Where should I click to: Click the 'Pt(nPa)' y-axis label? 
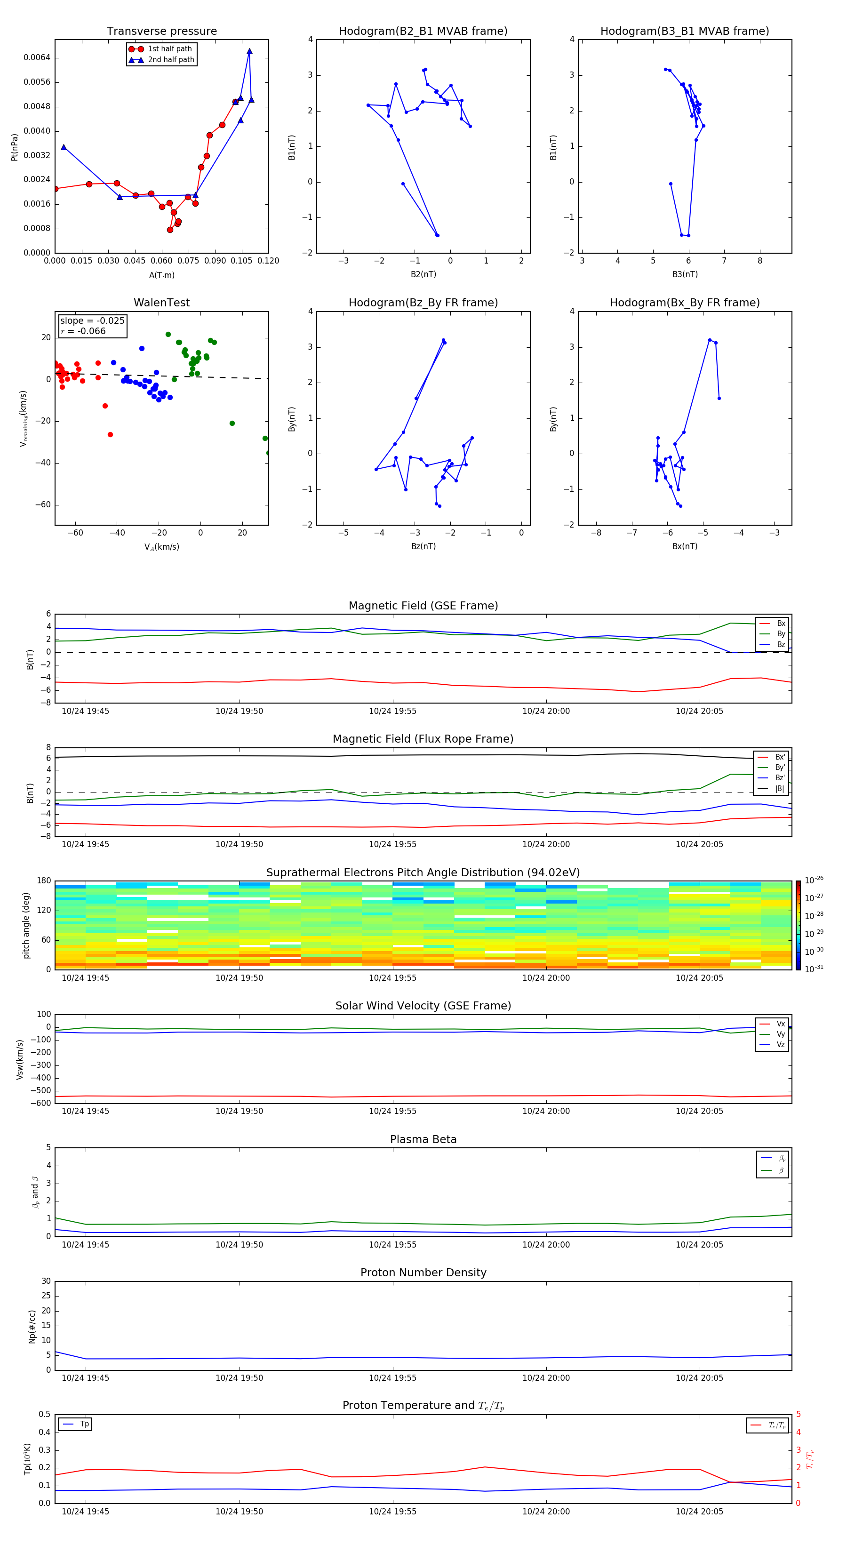pos(15,147)
